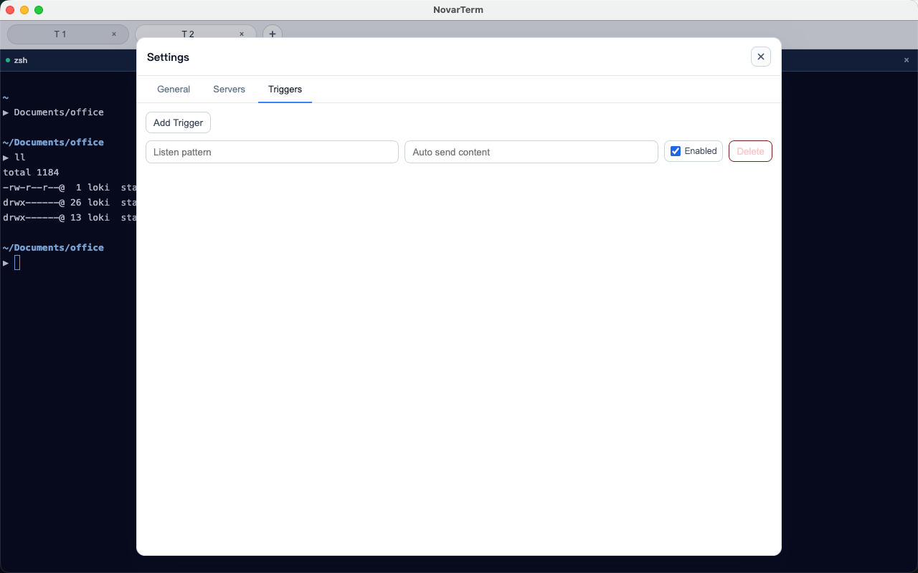Disable the Enabled checkbox for the trigger
Screen dimensions: 918x573
point(675,151)
